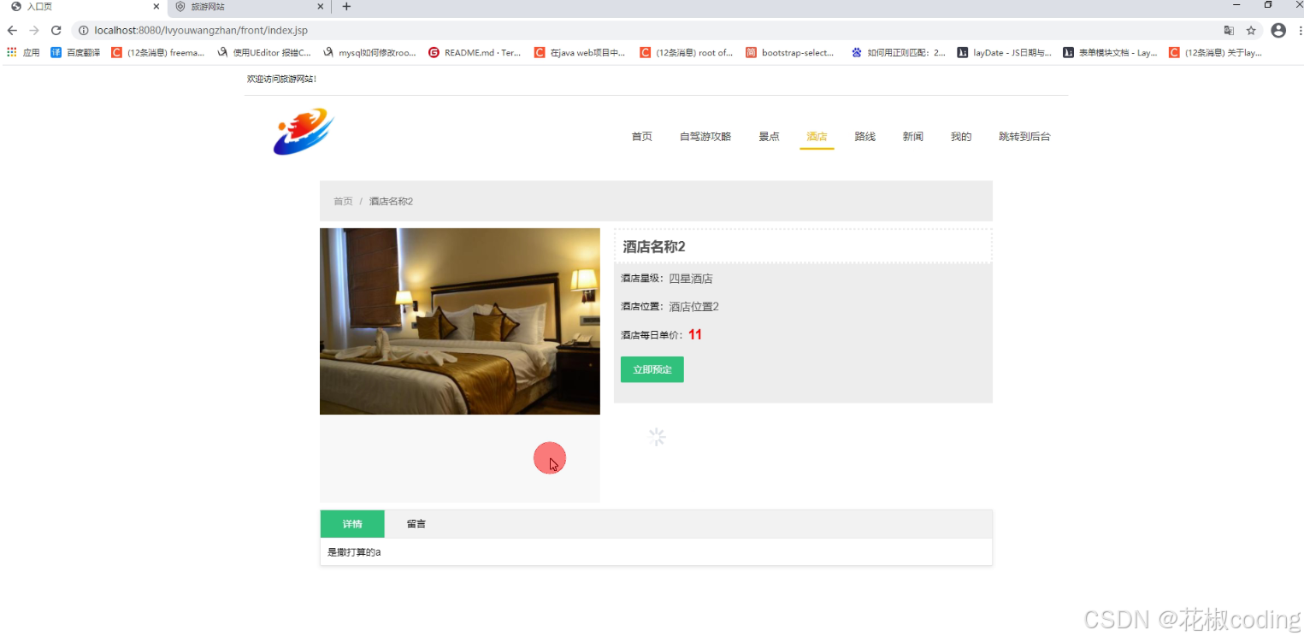This screenshot has height=642, width=1304.
Task: Open the 关于lay... bookmark
Action: (1216, 52)
